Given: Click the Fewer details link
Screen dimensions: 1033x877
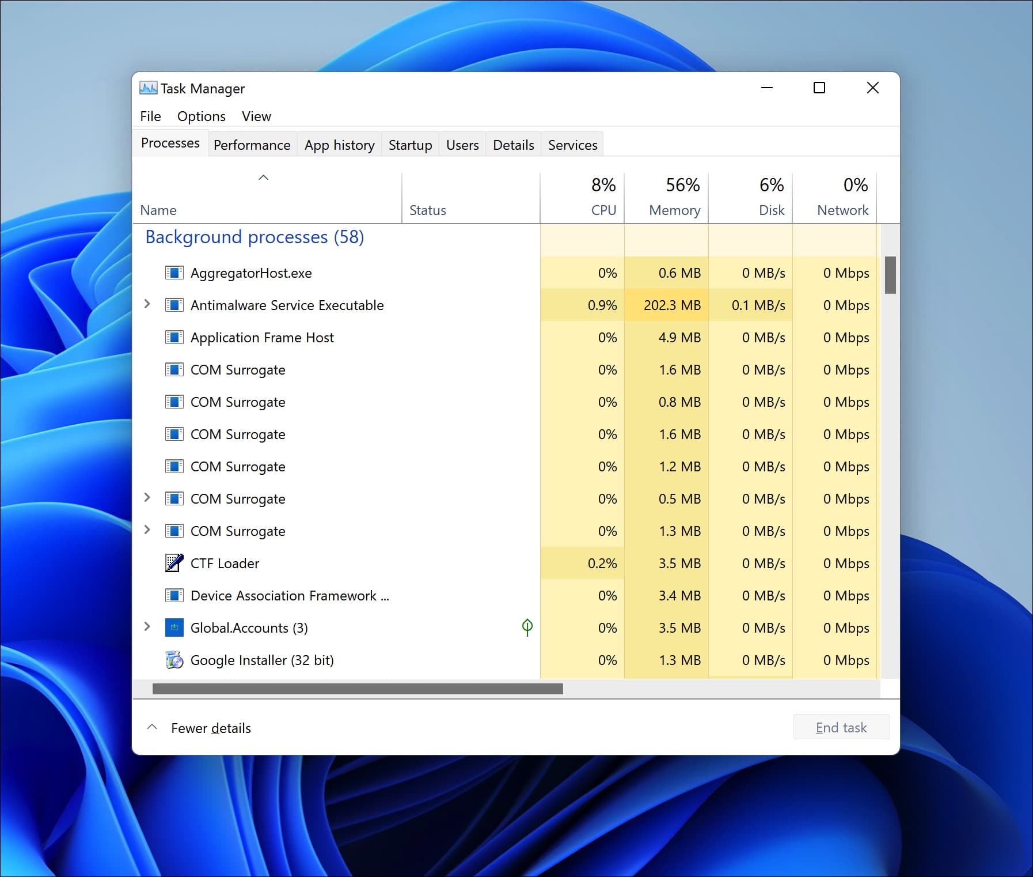Looking at the screenshot, I should pos(211,727).
